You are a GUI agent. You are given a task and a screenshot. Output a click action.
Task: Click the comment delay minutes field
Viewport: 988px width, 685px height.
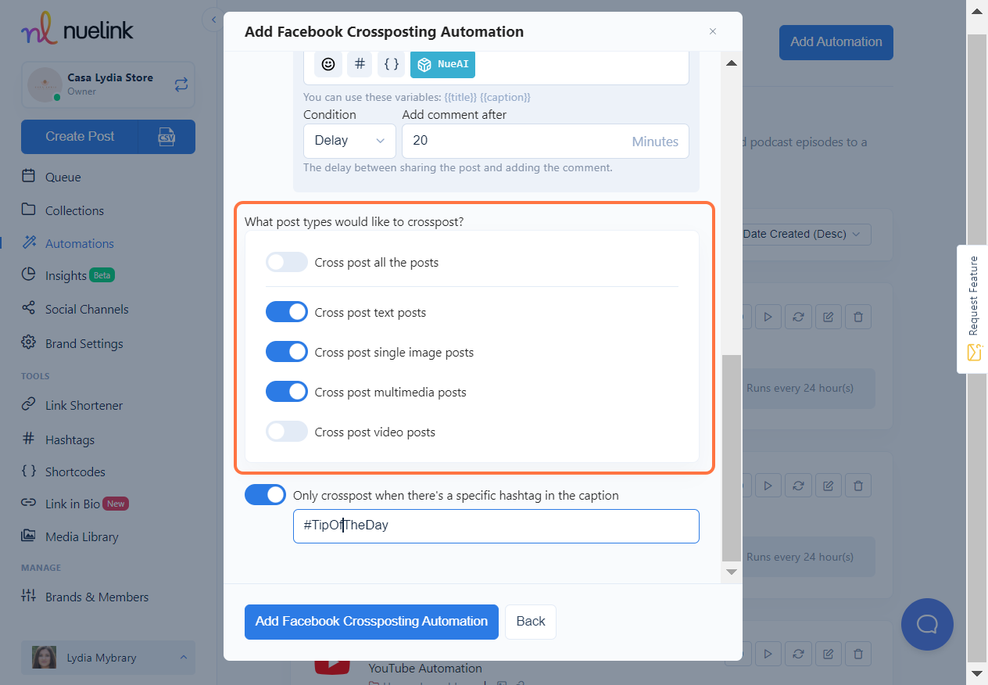pos(546,141)
